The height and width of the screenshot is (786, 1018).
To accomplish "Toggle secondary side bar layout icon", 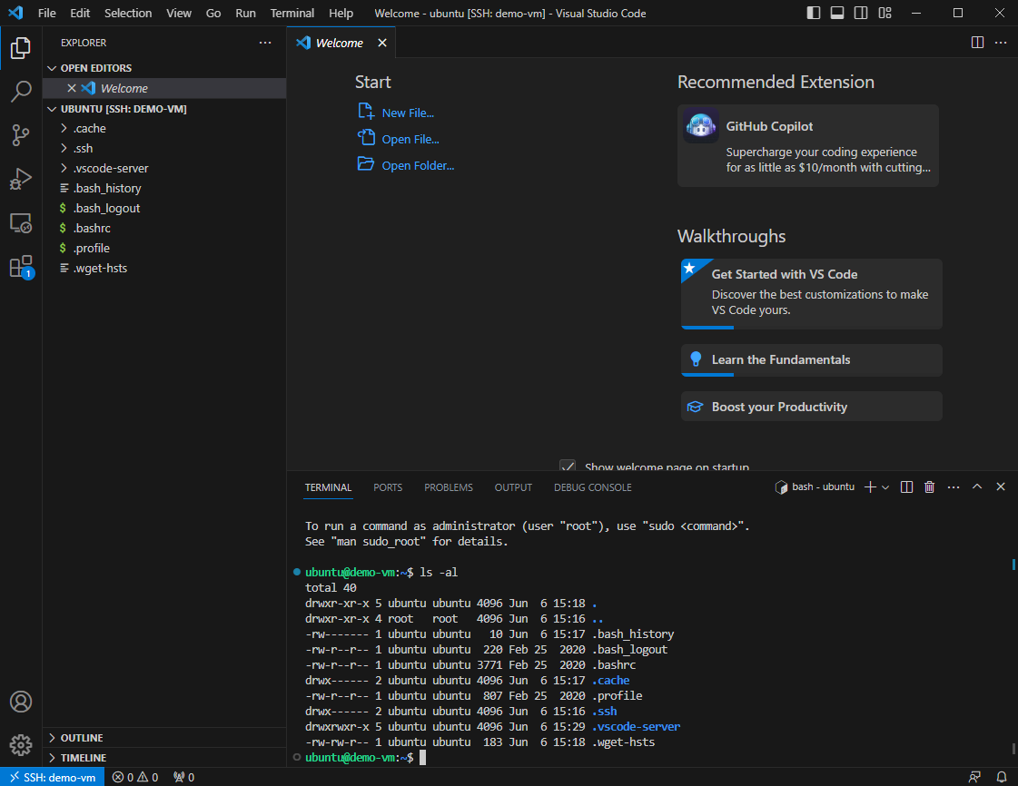I will click(861, 13).
